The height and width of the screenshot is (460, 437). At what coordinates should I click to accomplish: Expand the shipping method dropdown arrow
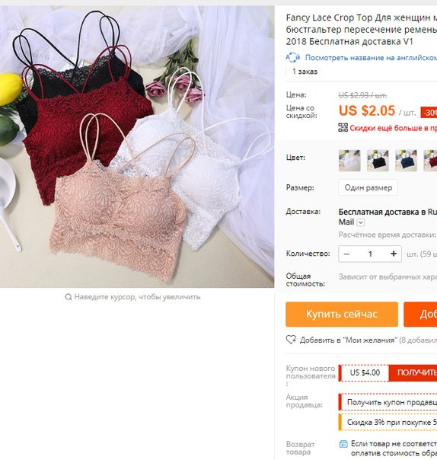pos(361,222)
